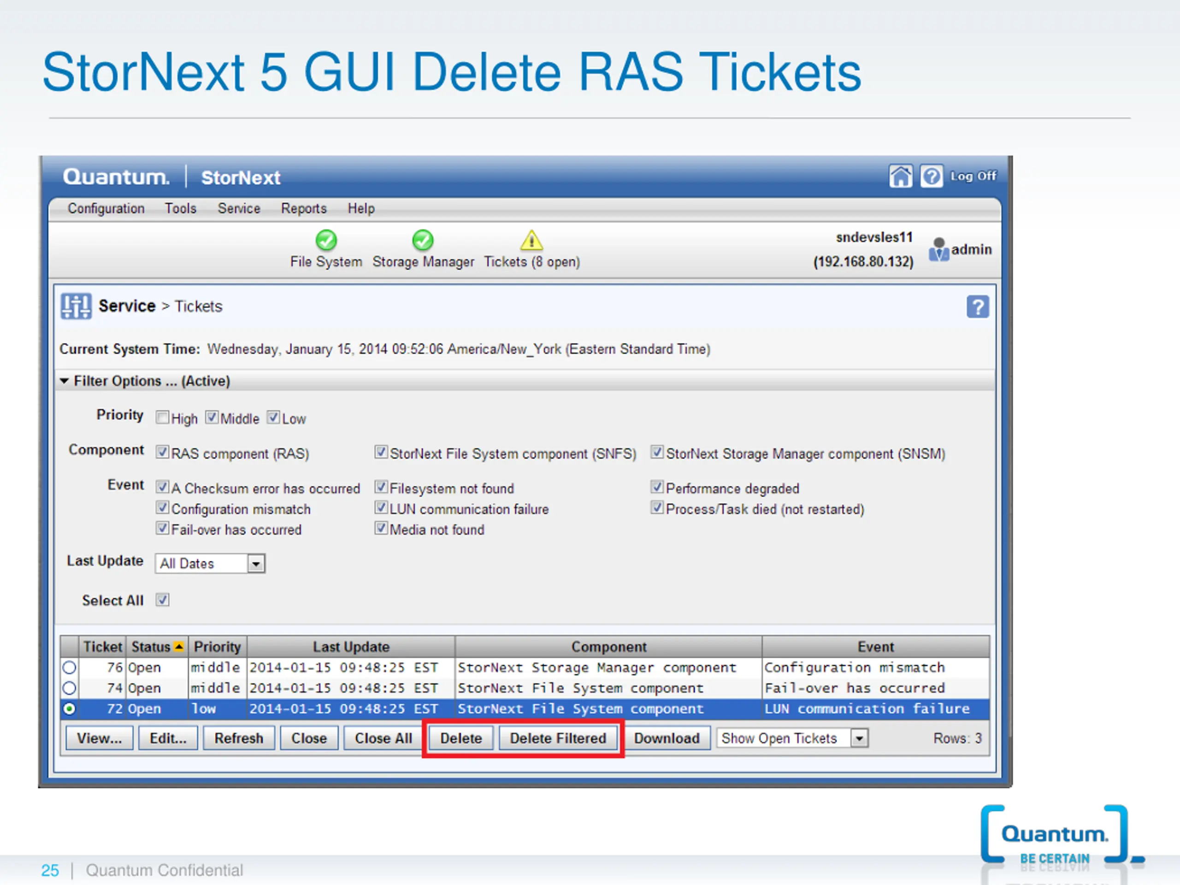Uncheck Configuration mismatch event filter
Image resolution: width=1180 pixels, height=885 pixels.
[x=162, y=507]
